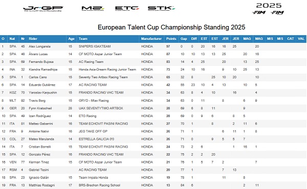Viewport: 307px width, 189px height.
Task: Click the 2025 season label
Action: coord(269,6)
